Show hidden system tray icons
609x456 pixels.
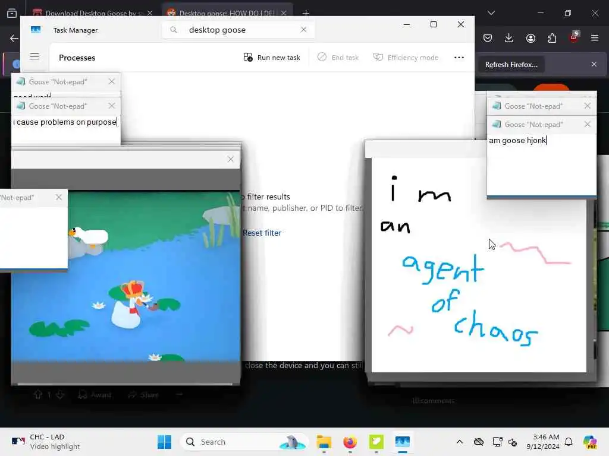tap(460, 442)
